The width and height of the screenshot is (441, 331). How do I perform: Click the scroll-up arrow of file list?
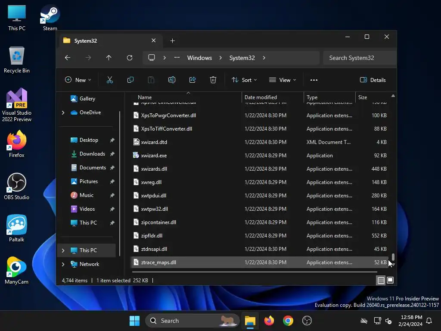[x=393, y=96]
